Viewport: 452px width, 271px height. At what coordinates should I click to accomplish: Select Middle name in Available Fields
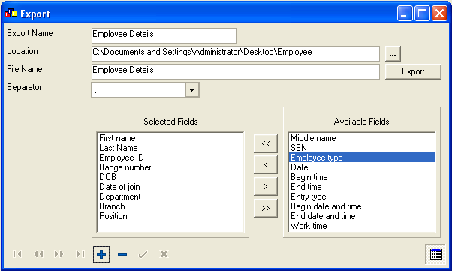coord(361,138)
